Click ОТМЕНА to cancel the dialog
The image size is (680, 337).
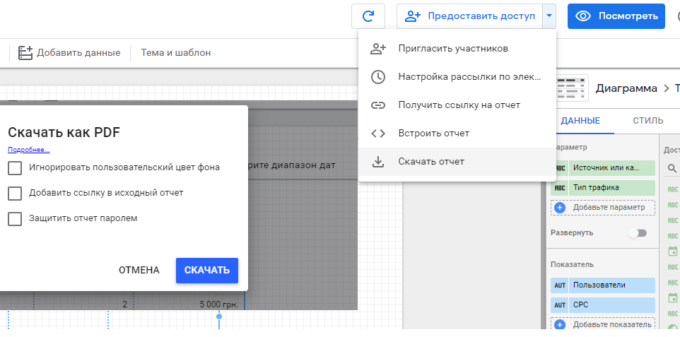(x=139, y=271)
